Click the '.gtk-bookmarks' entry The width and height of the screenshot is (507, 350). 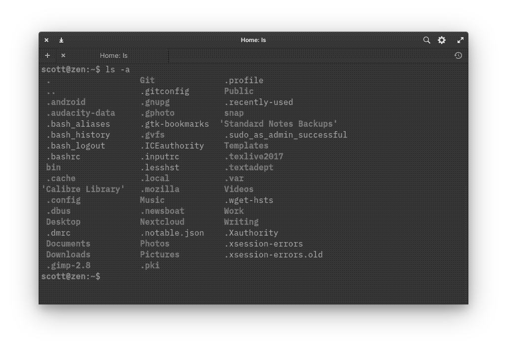coord(175,124)
